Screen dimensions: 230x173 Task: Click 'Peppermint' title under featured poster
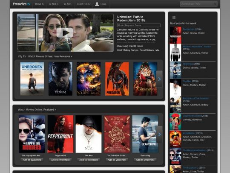[x=60, y=155]
